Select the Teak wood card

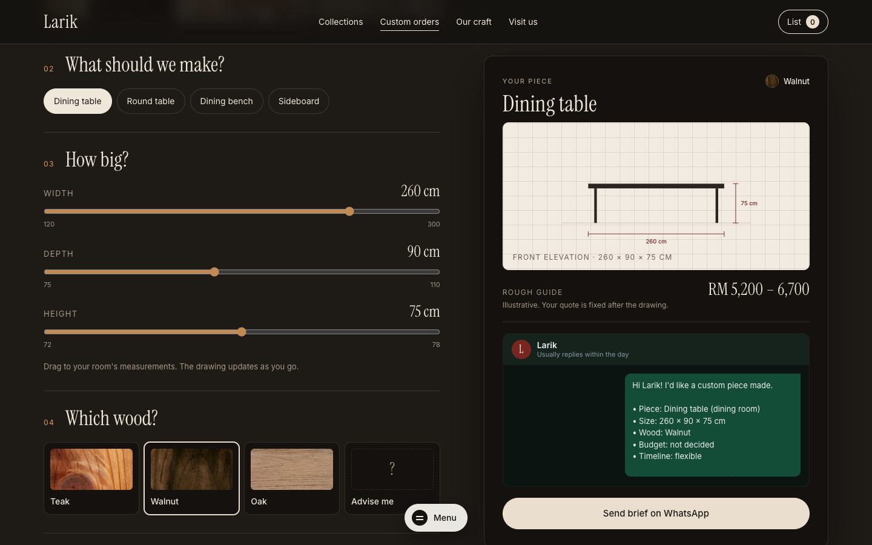click(x=91, y=478)
